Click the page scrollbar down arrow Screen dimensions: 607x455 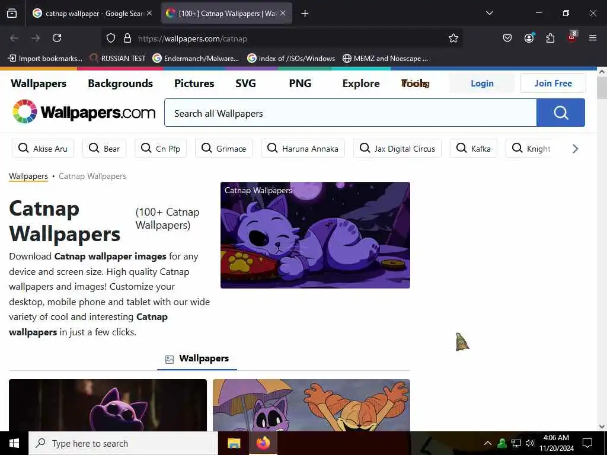tap(602, 427)
